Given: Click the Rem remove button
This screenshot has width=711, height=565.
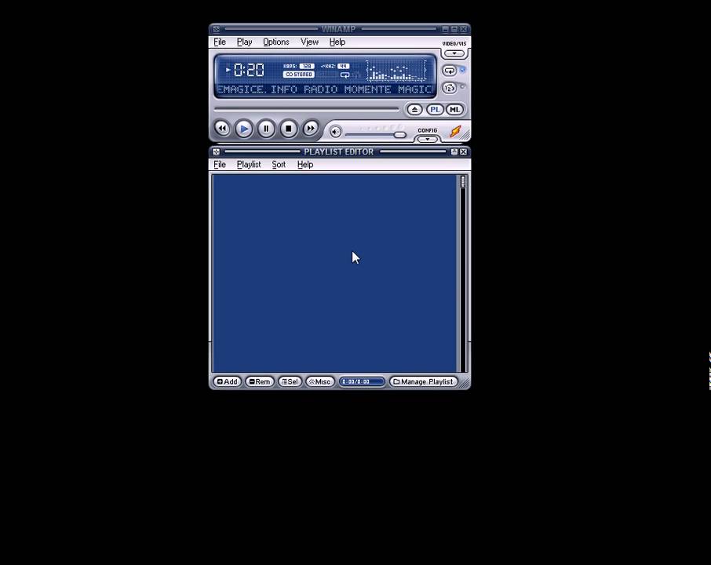Looking at the screenshot, I should [x=260, y=382].
